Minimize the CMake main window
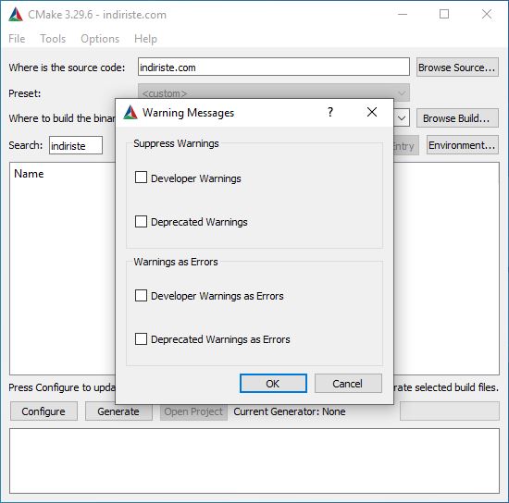Image resolution: width=509 pixels, height=503 pixels. pyautogui.click(x=403, y=14)
